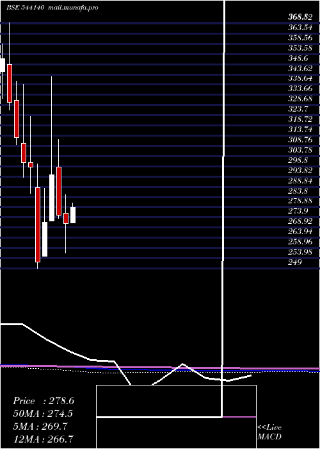320x449 pixels.
Task: Click the Price : 278.6 readout
Action: (44, 401)
